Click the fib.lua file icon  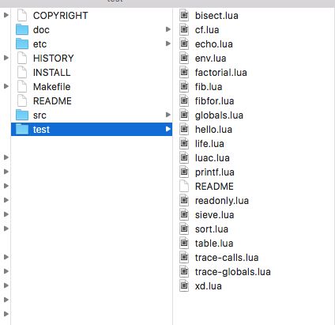[x=184, y=86]
